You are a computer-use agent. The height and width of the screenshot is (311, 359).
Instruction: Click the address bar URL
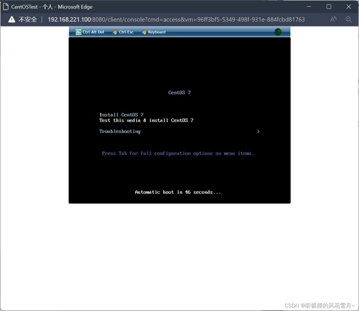[x=176, y=19]
